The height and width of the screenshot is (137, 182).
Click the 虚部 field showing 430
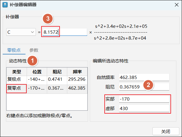pyautogui.click(x=144, y=108)
